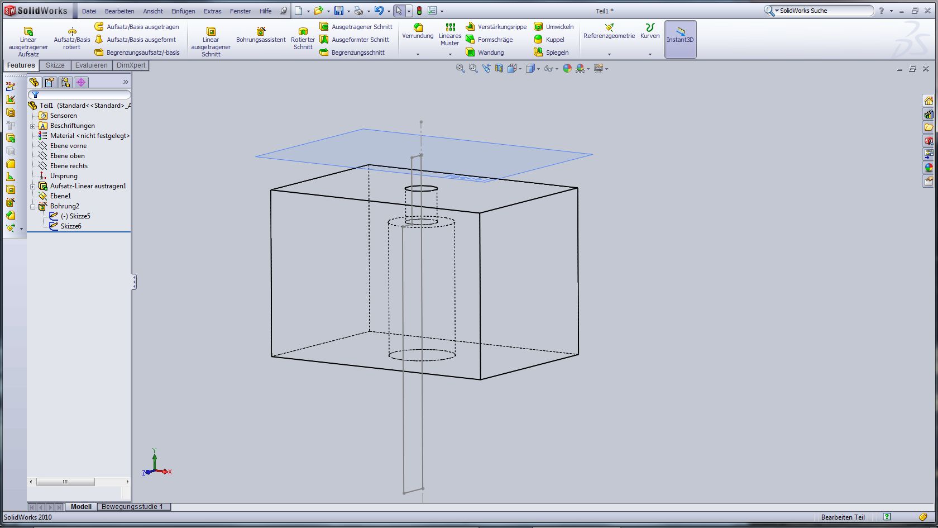This screenshot has width=938, height=528.
Task: Select the Rotierter Schnitt tool
Action: (x=303, y=38)
